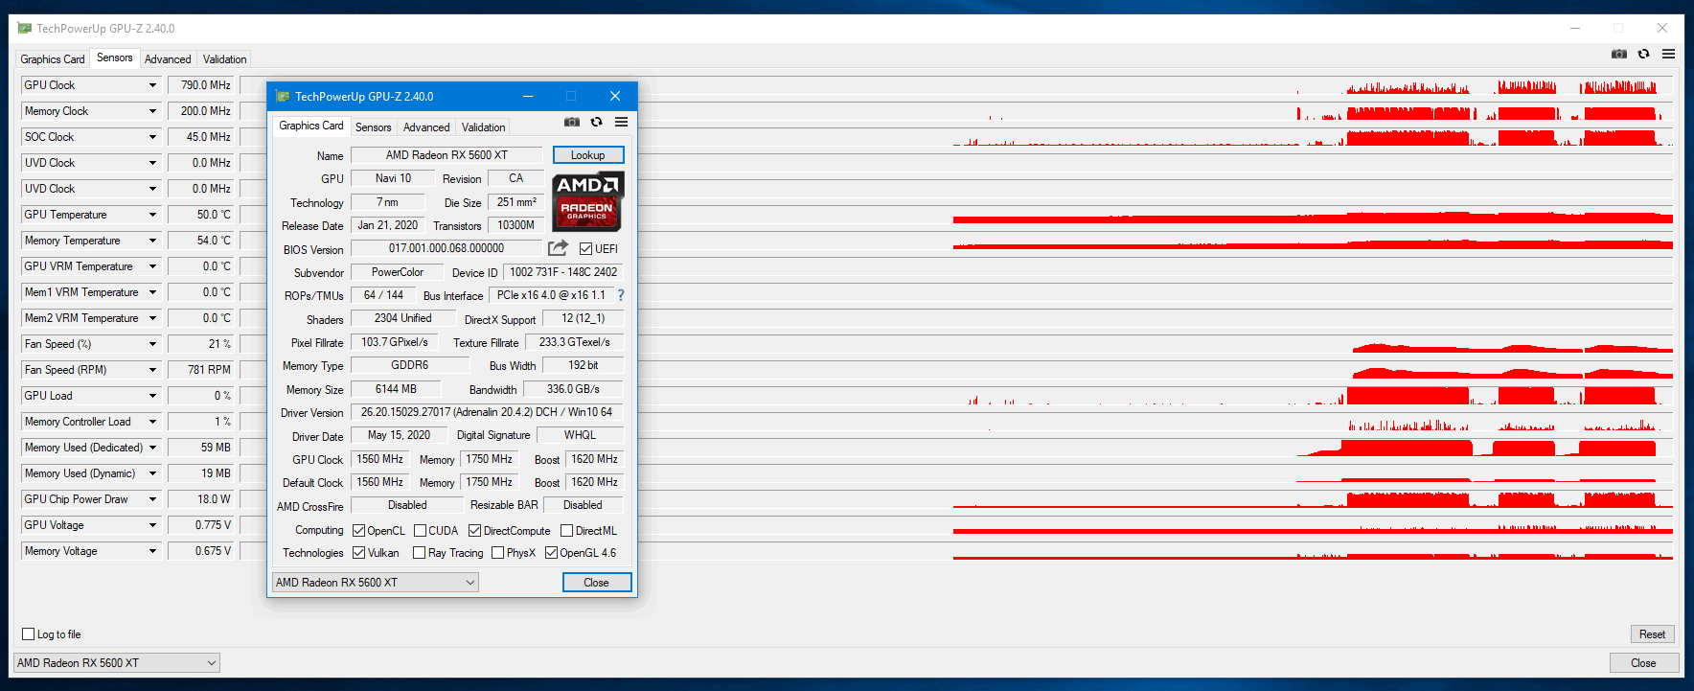Toggle the PhysX checkbox
1694x691 pixels.
coord(497,553)
